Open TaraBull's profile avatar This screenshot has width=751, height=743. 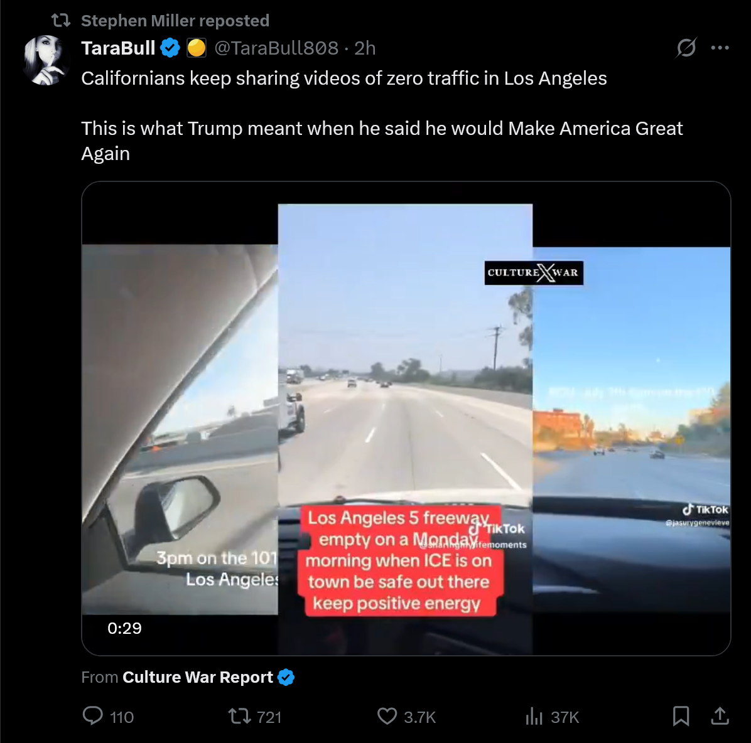click(46, 60)
